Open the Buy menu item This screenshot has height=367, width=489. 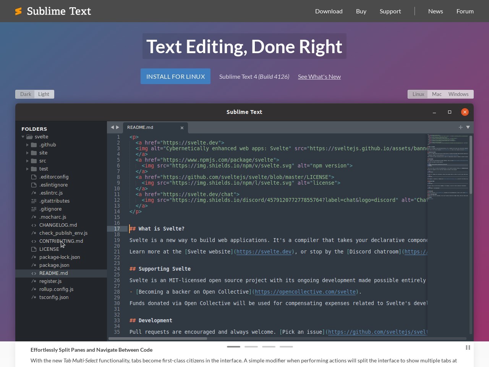[x=361, y=11]
